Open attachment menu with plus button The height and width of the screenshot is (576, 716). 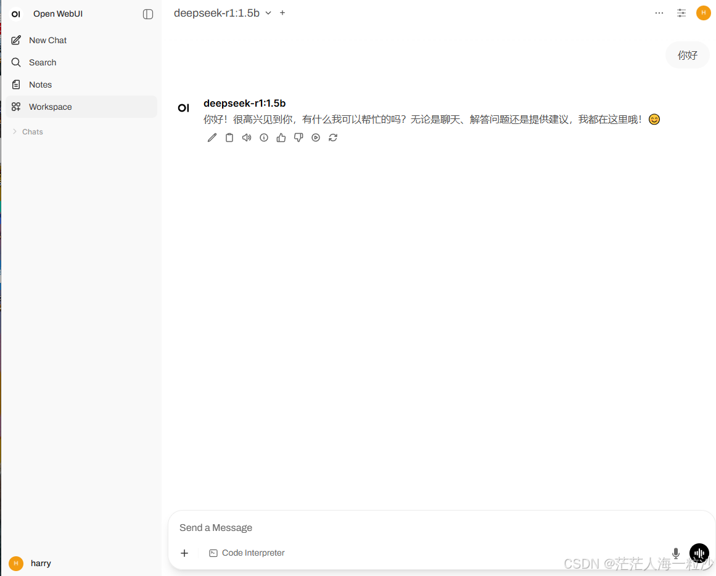click(184, 553)
